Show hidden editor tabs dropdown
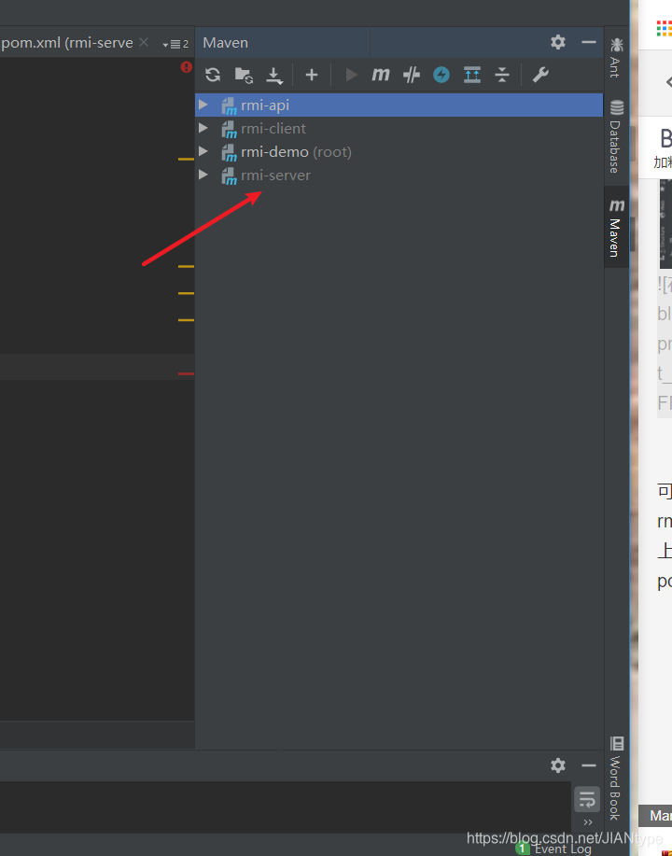 (x=175, y=44)
